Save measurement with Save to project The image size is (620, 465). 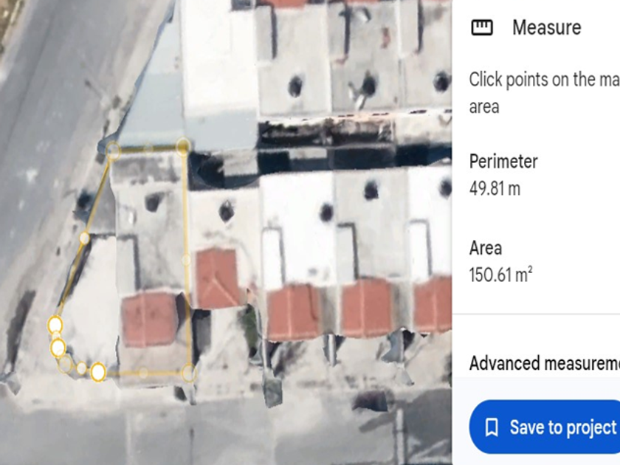[545, 427]
